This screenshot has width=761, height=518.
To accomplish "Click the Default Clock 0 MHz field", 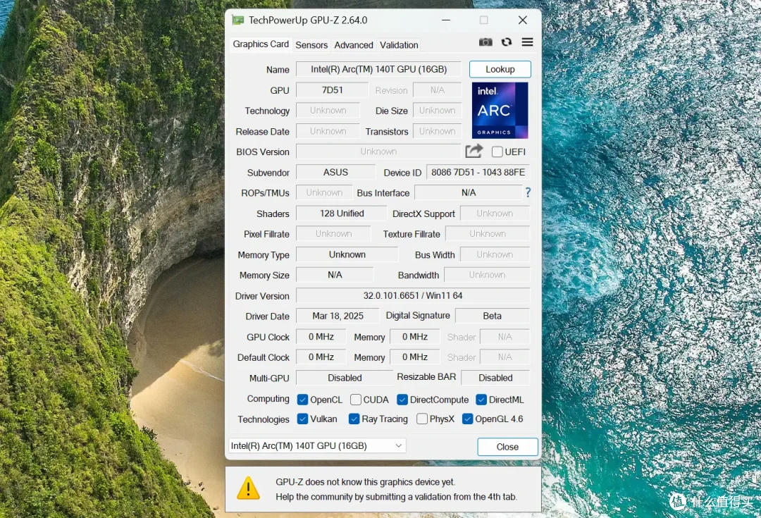I will tap(321, 357).
